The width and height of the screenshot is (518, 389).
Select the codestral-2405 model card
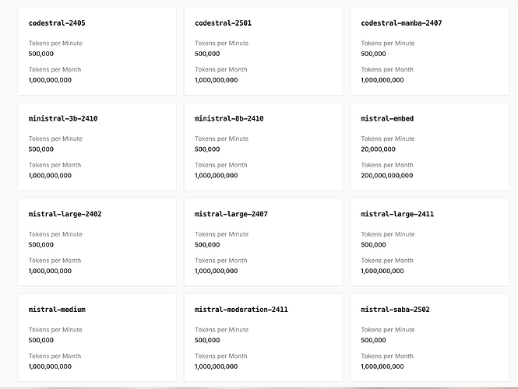click(97, 51)
